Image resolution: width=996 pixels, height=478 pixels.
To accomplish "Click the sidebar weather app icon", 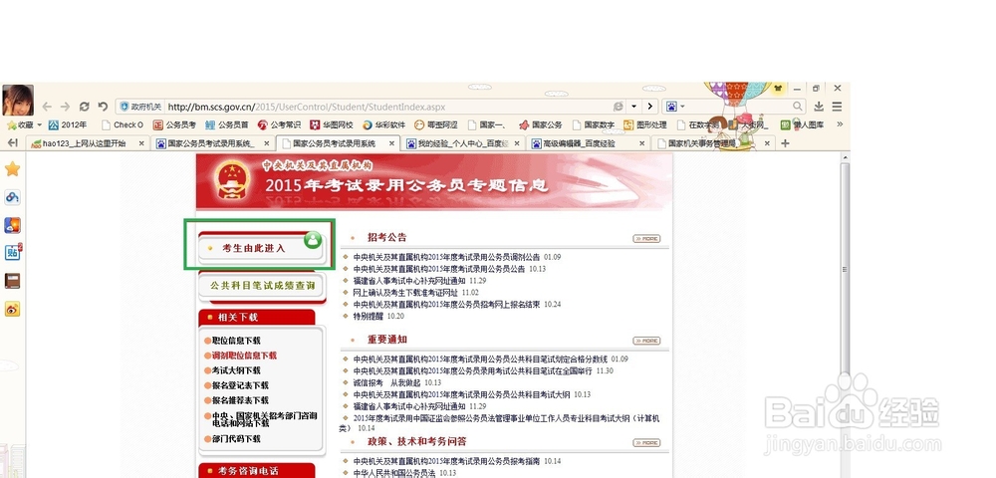I will coord(12,225).
